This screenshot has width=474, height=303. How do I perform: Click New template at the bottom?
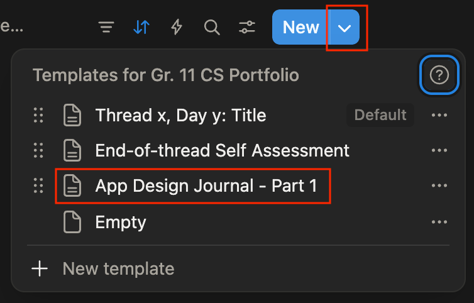click(118, 269)
